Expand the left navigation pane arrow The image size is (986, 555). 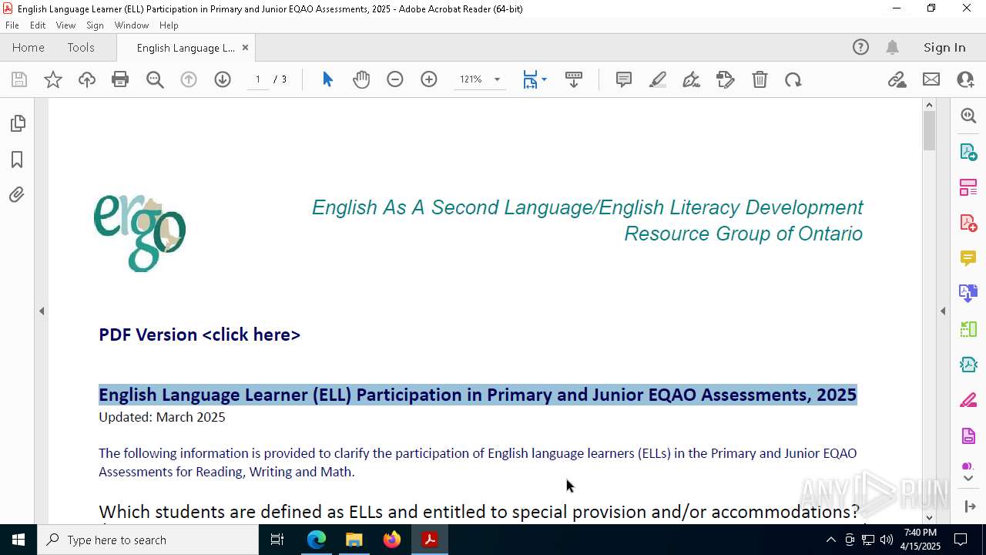pos(42,311)
